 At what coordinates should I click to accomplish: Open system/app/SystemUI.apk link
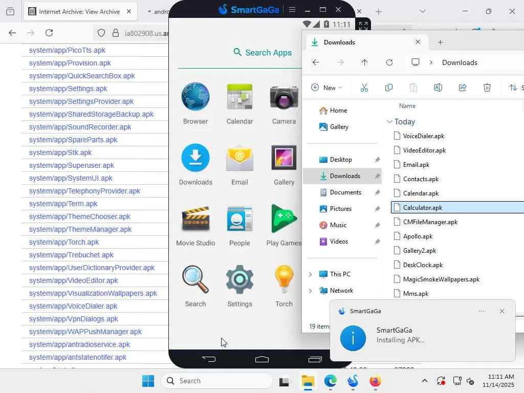(x=71, y=178)
